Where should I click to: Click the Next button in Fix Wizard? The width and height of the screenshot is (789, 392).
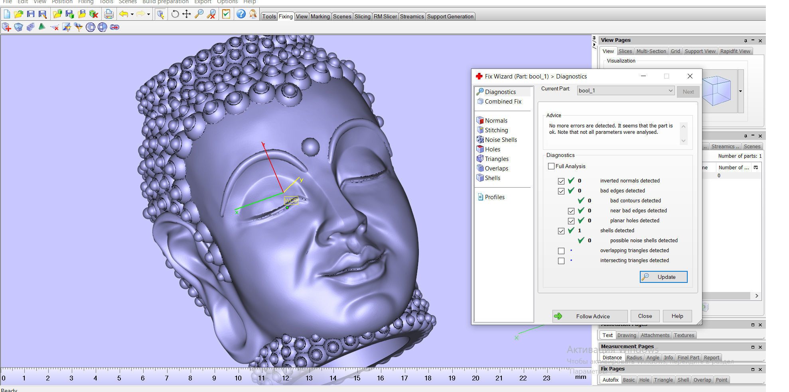click(x=688, y=92)
